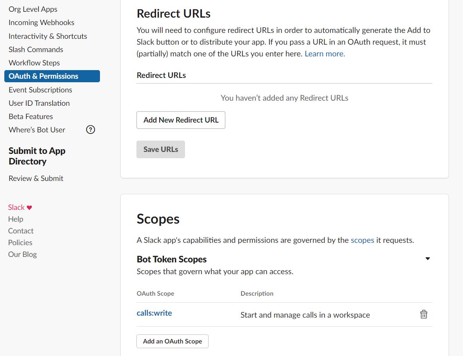Click the 'Description' column header

pos(257,293)
